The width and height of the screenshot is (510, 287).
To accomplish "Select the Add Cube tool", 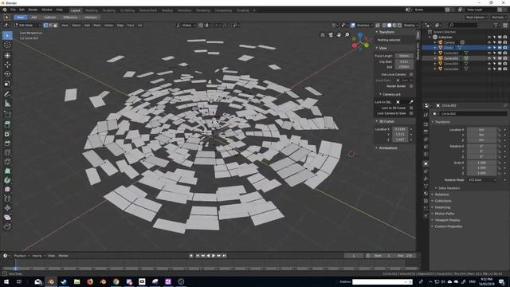I will pos(7,115).
